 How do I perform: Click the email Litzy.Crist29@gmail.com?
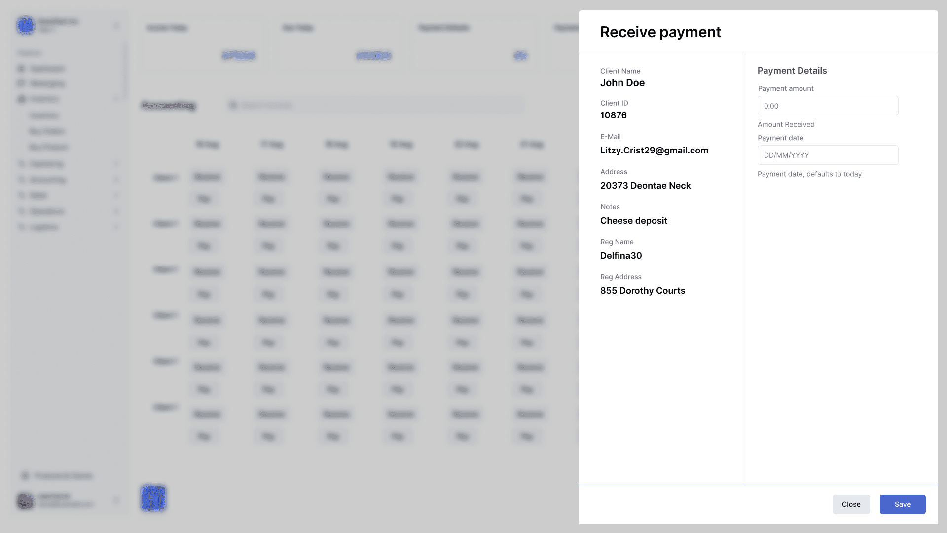[654, 151]
